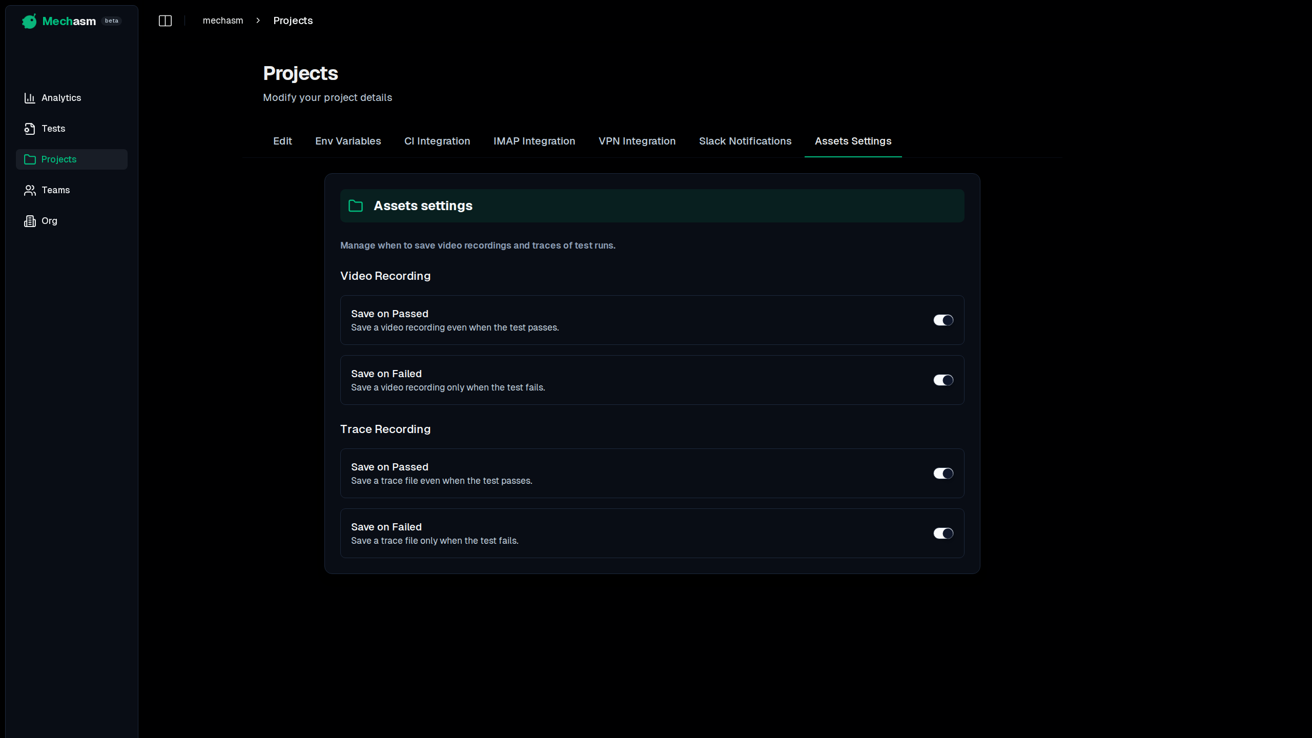
Task: Click the folder icon beside Assets settings
Action: [356, 206]
